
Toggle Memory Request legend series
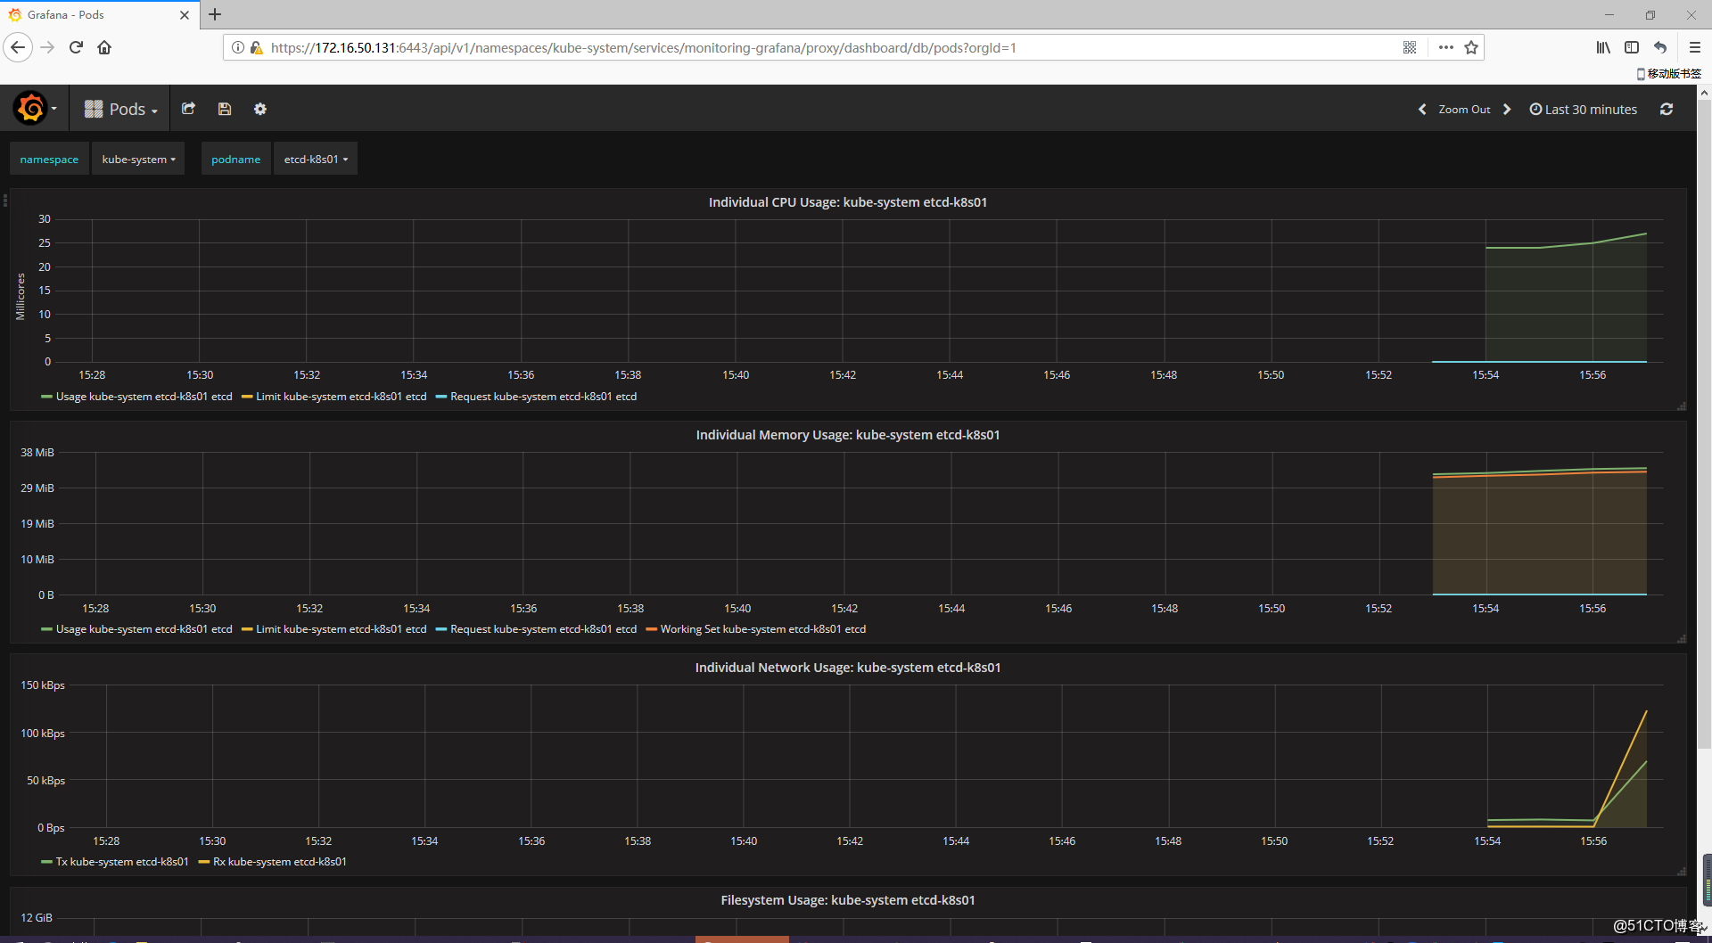543,629
